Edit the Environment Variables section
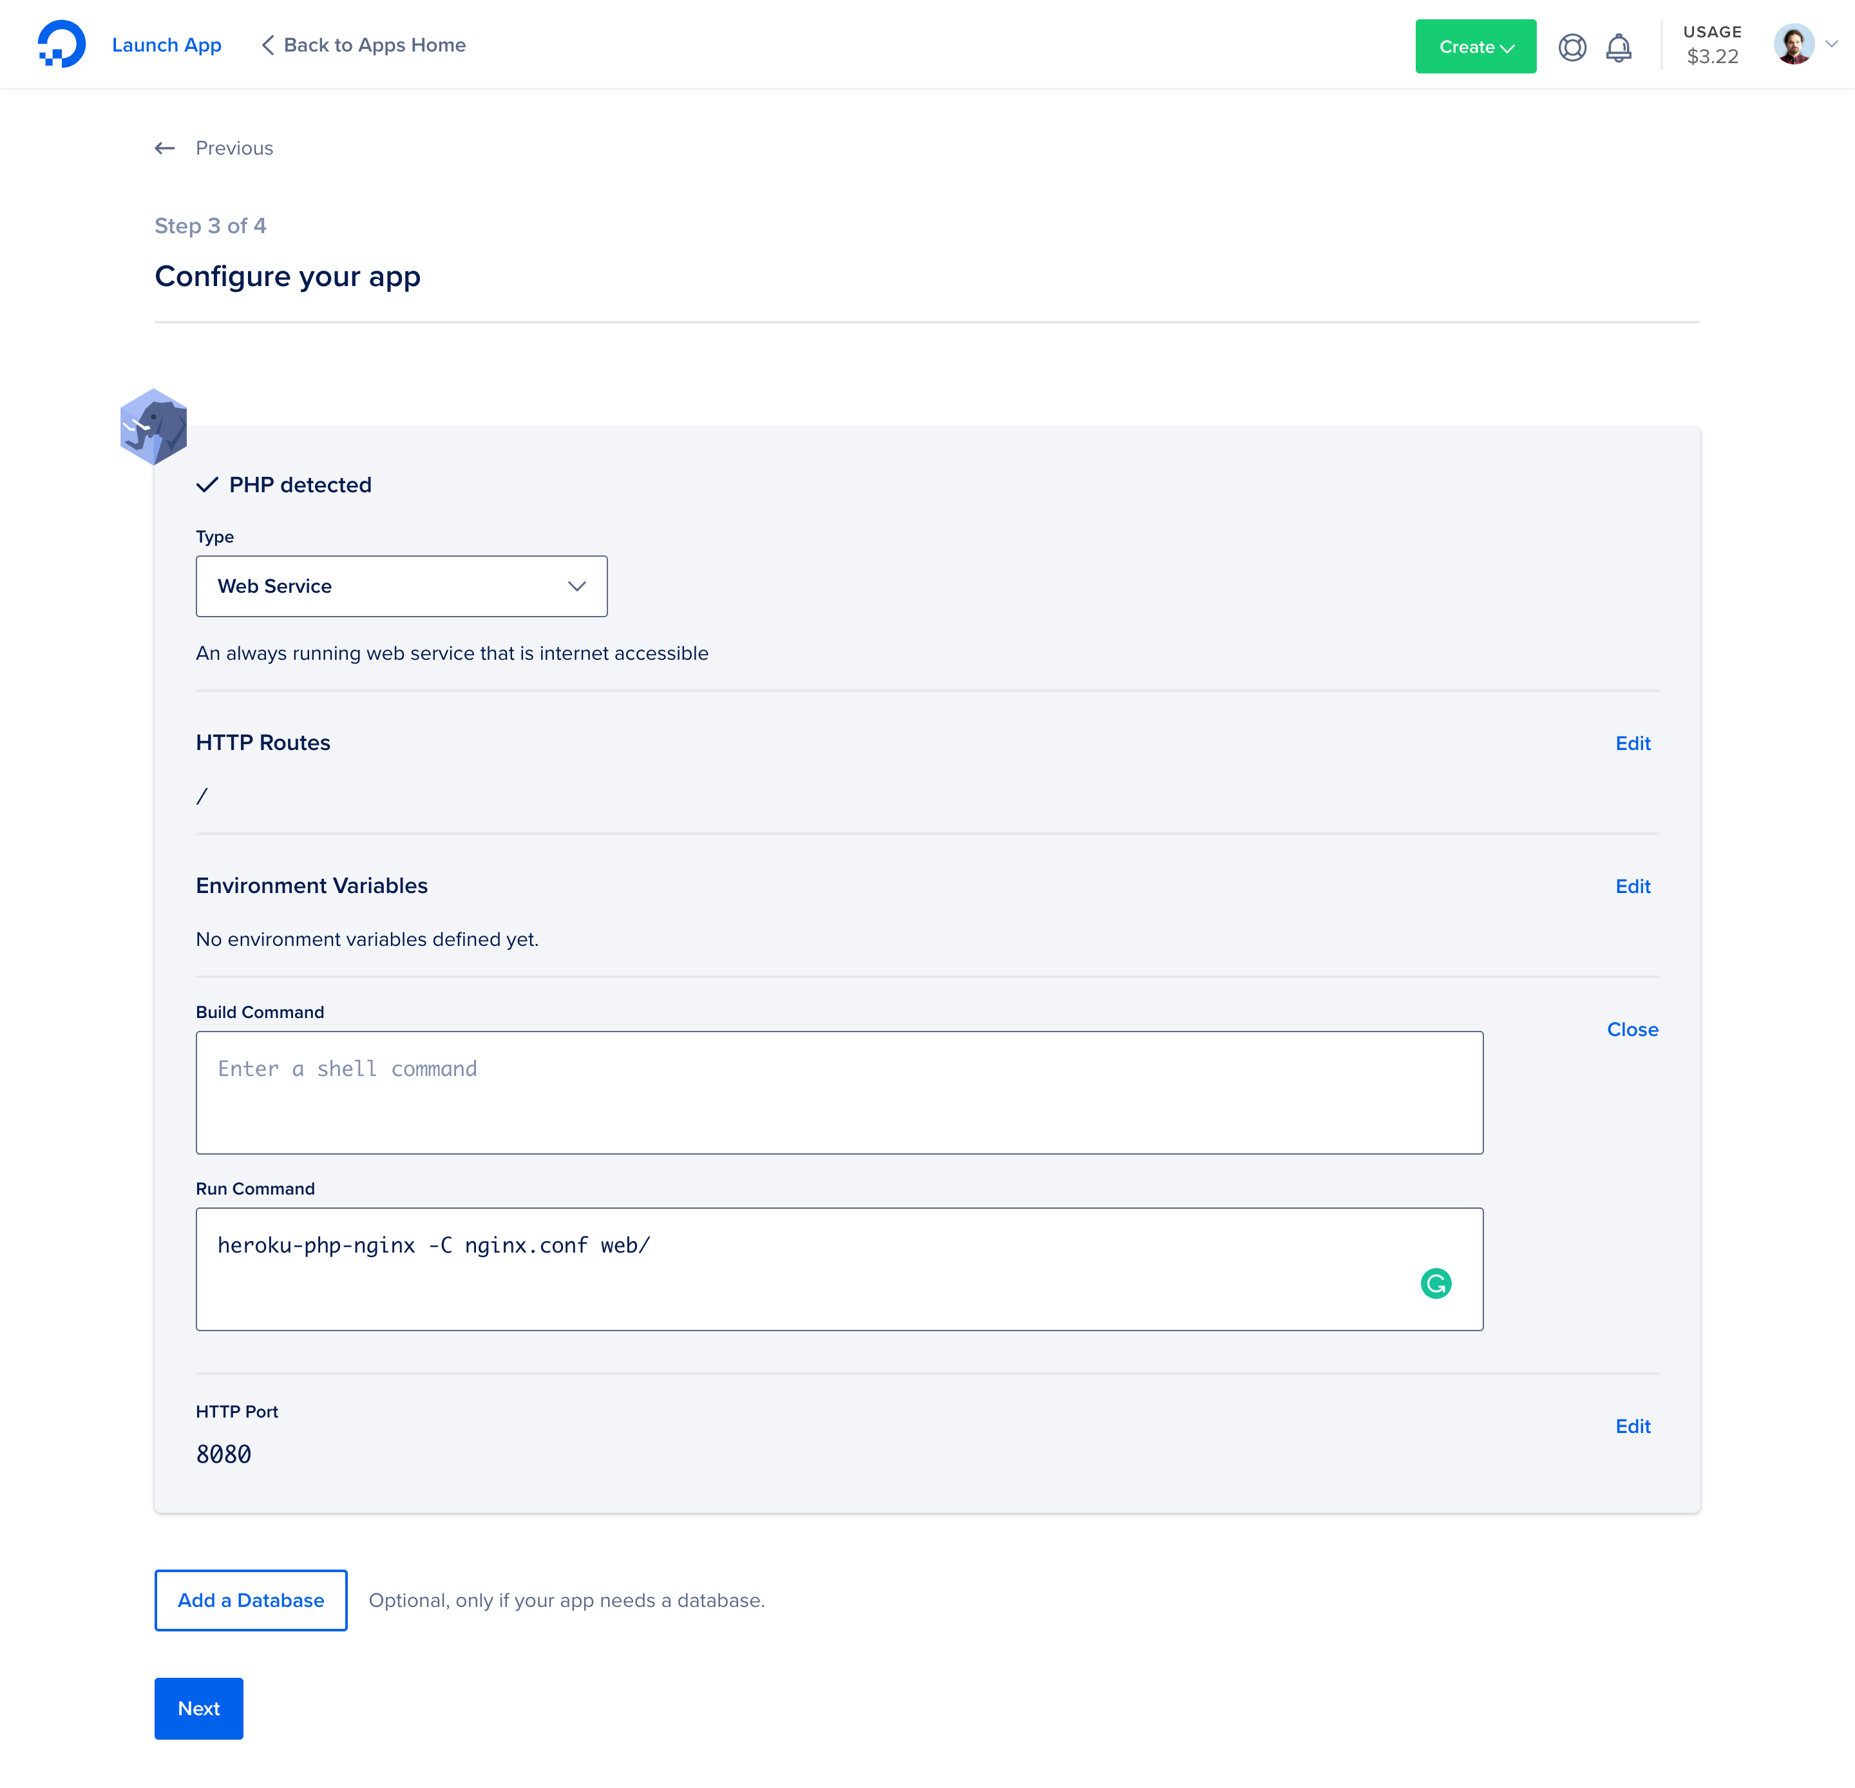Image resolution: width=1855 pixels, height=1788 pixels. coord(1631,887)
